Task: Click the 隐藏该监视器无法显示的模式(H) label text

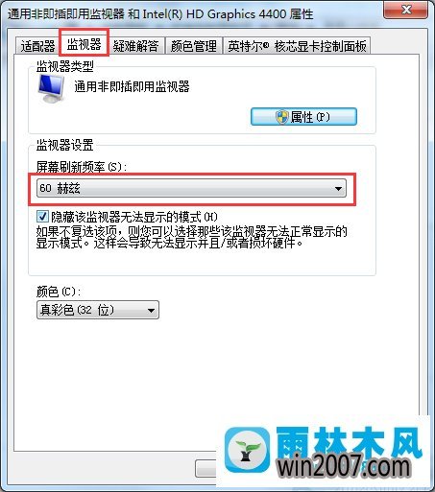Action: 134,217
